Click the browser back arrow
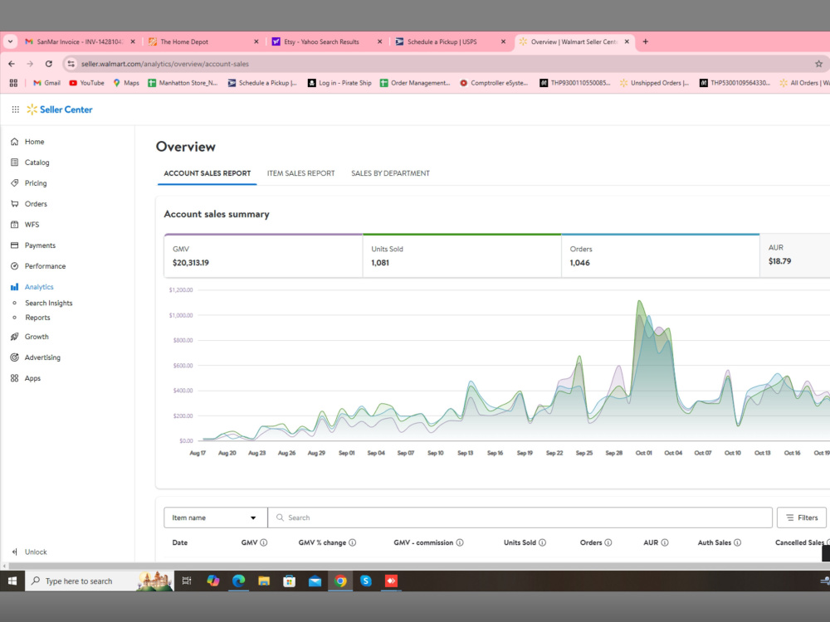The width and height of the screenshot is (830, 622). point(12,64)
